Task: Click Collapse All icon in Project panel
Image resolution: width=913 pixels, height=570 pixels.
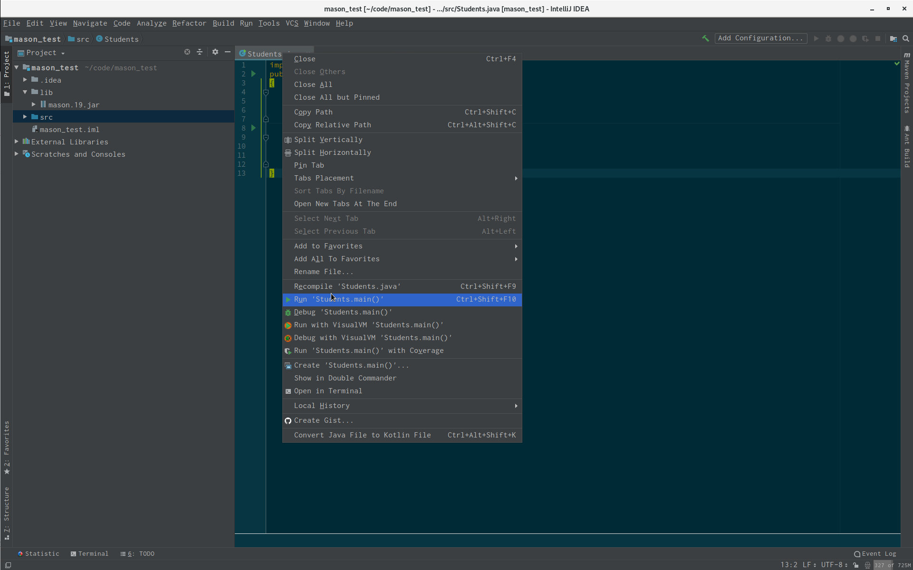Action: pos(200,52)
